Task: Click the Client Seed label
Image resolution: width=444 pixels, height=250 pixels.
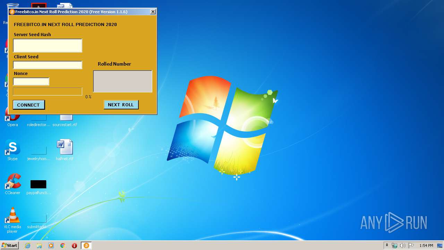Action: pos(26,57)
